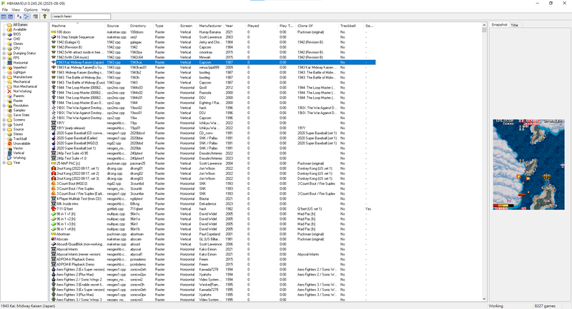Click the alphabetical sort toolbar icon
572x309 pixels.
click(19, 16)
